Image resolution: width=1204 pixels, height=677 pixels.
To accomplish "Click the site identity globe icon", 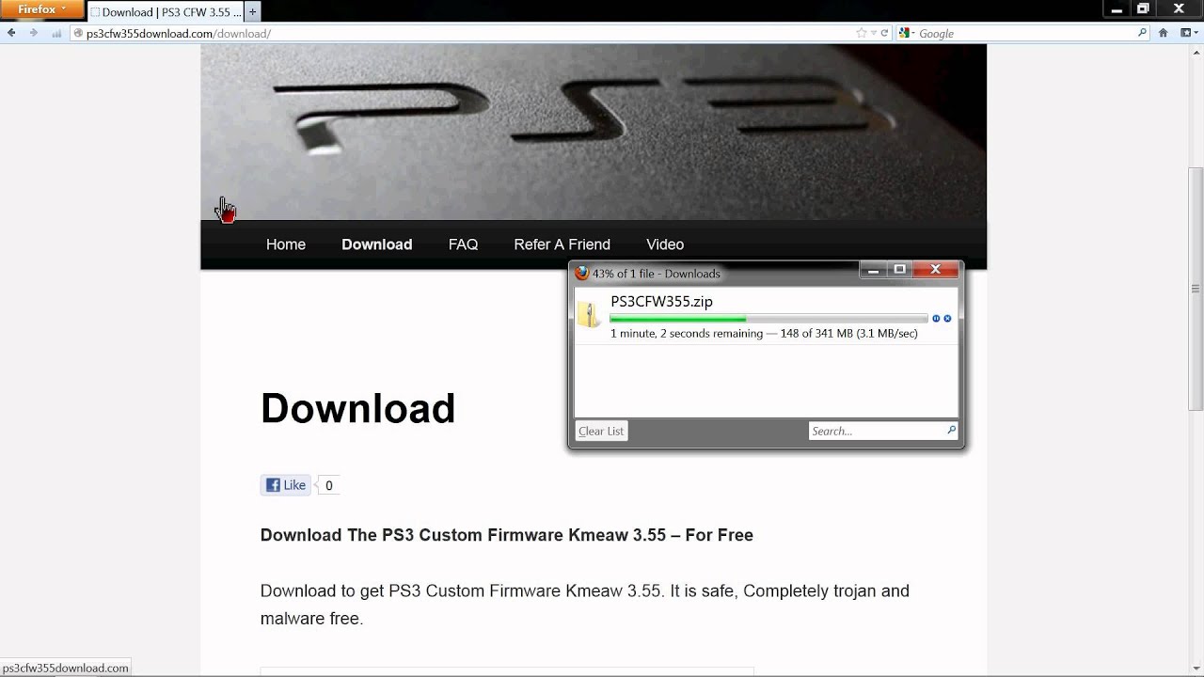I will pos(78,33).
